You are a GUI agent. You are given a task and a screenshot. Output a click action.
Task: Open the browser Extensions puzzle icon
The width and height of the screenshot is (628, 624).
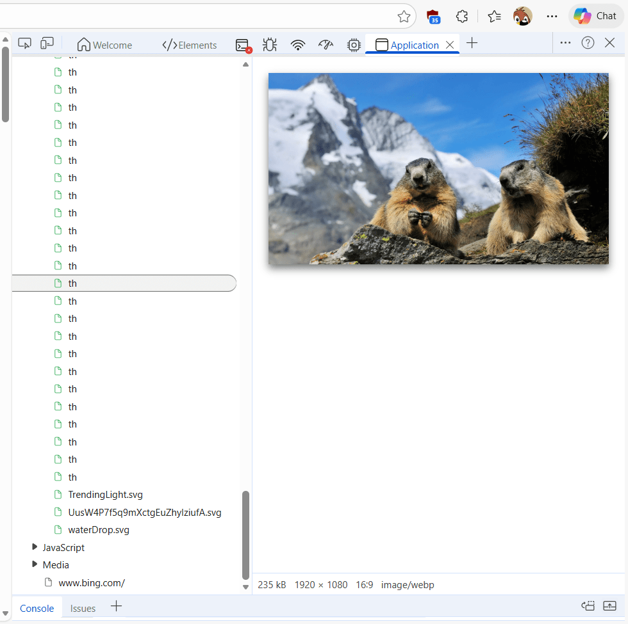pos(461,17)
